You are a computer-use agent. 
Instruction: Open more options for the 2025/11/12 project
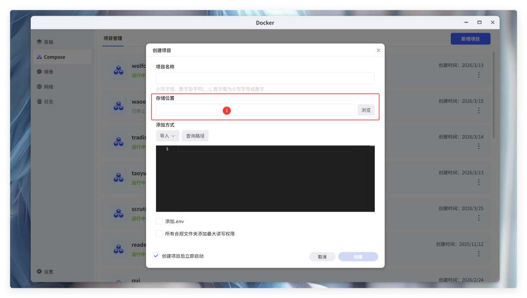coord(479,254)
